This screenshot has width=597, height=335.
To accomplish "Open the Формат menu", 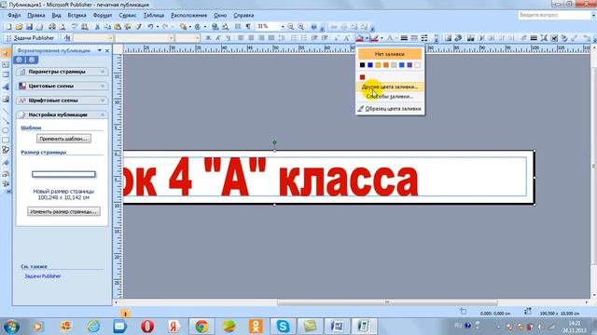I will 103,15.
